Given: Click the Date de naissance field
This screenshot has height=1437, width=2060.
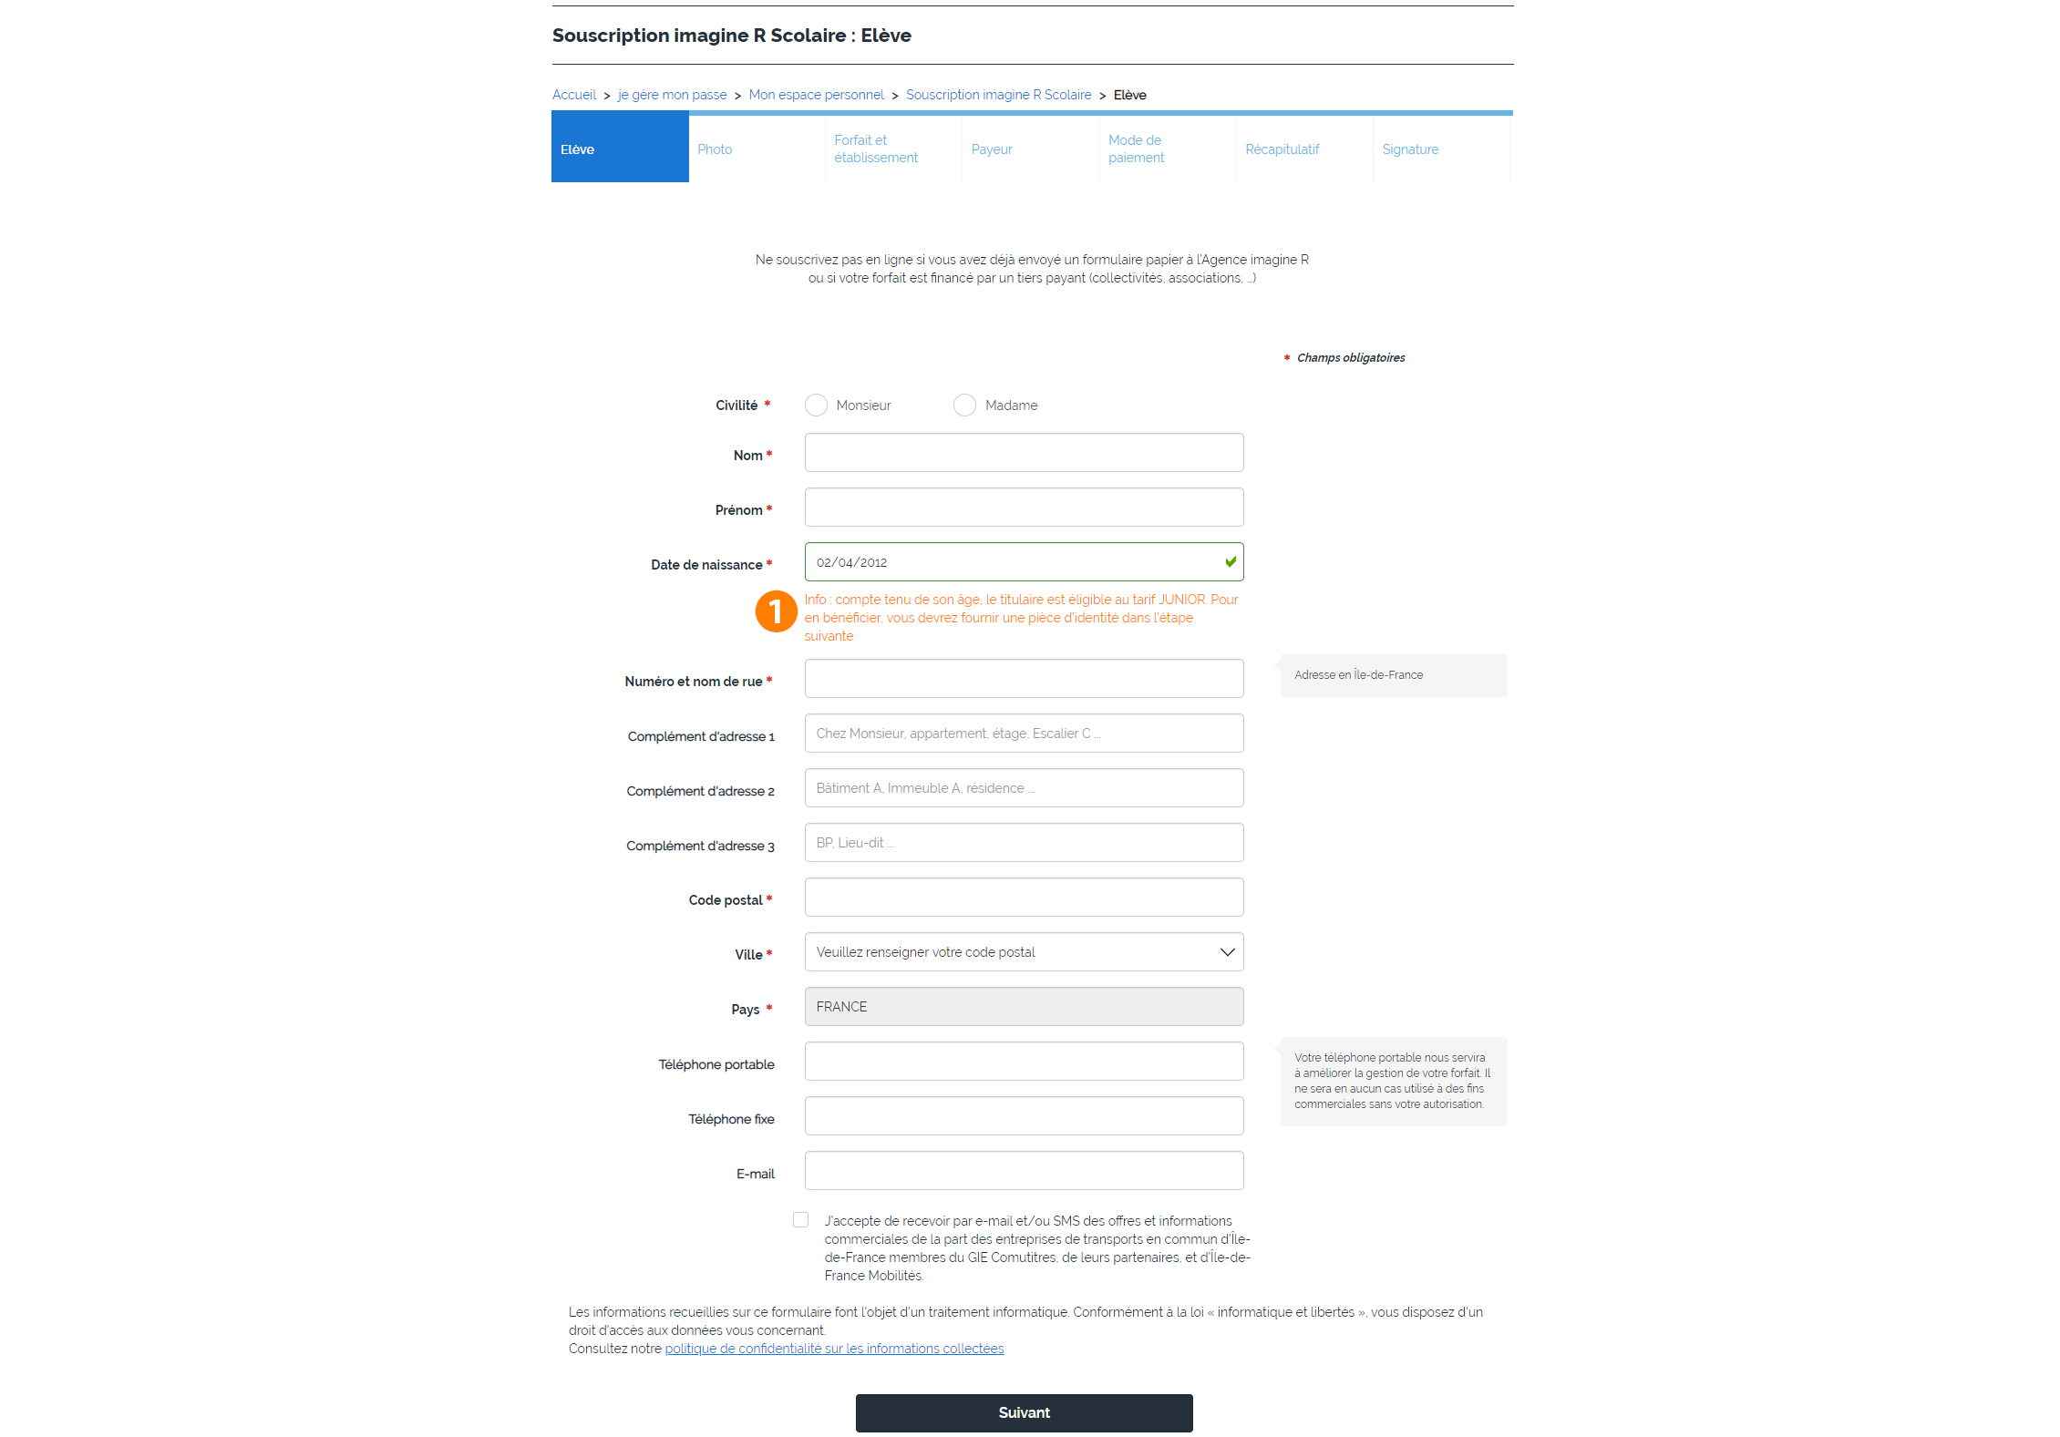Looking at the screenshot, I should point(1024,562).
